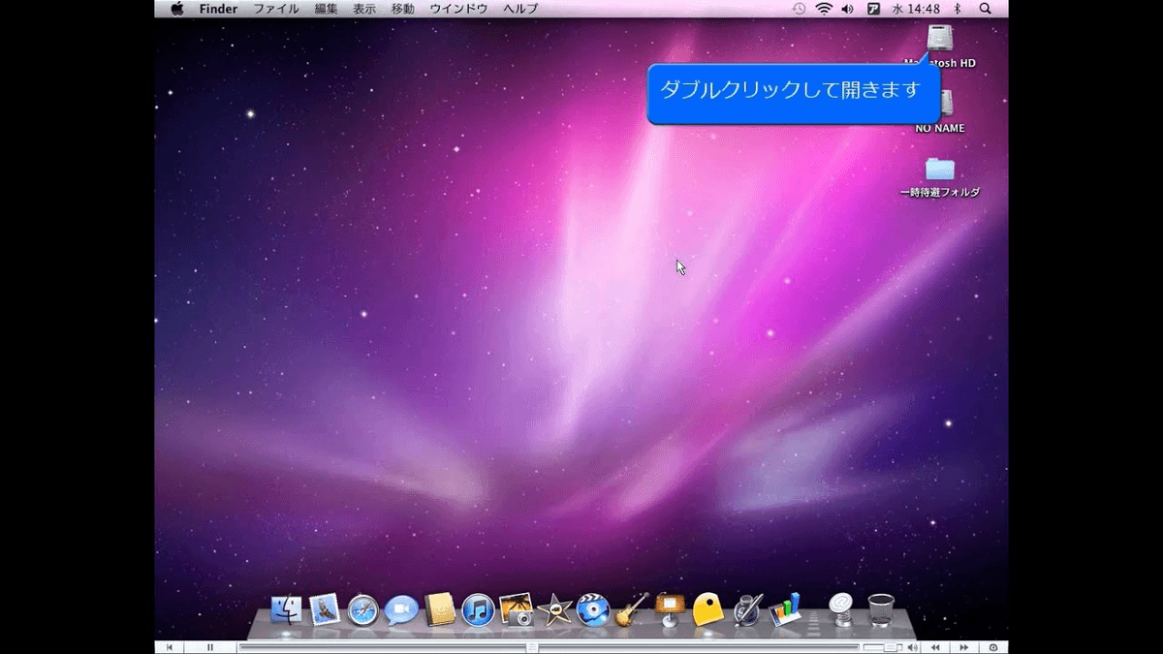Click the pen and ink icon in Dock
The image size is (1163, 654).
749,609
